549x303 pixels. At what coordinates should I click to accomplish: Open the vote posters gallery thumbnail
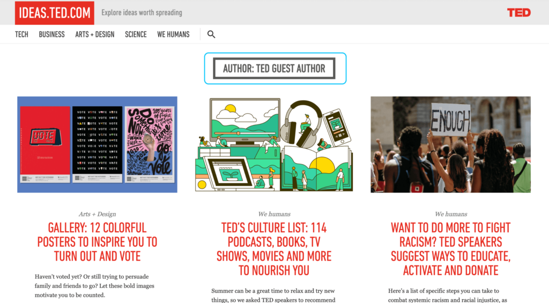pyautogui.click(x=97, y=144)
